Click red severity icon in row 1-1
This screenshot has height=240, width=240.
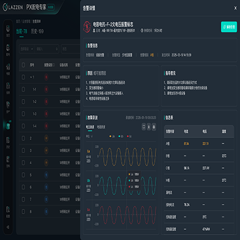[46, 89]
